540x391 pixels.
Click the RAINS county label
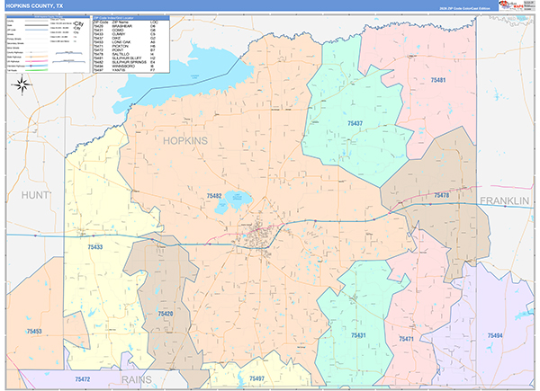point(137,380)
